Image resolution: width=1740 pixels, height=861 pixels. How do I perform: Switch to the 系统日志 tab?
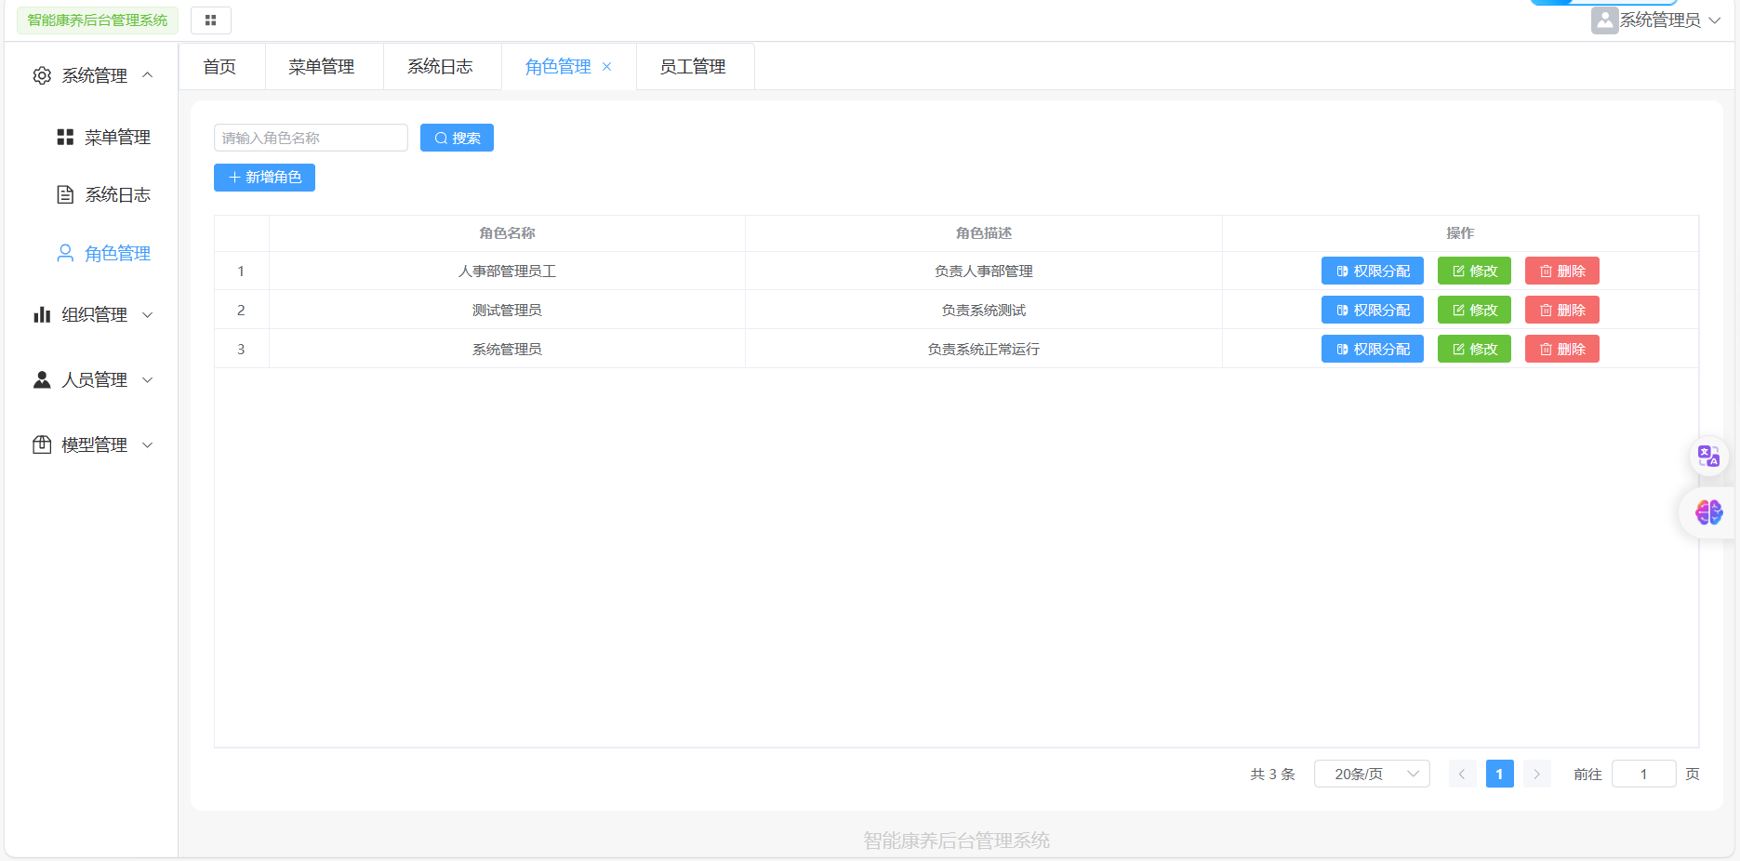coord(441,67)
